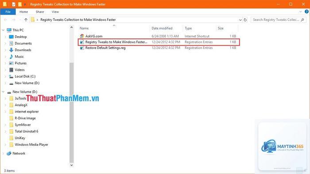The width and height of the screenshot is (310, 174).
Task: Open the Windows Media Player folder
Action: (31, 145)
